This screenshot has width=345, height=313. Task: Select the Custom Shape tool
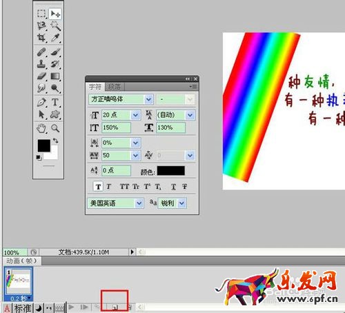pos(55,114)
